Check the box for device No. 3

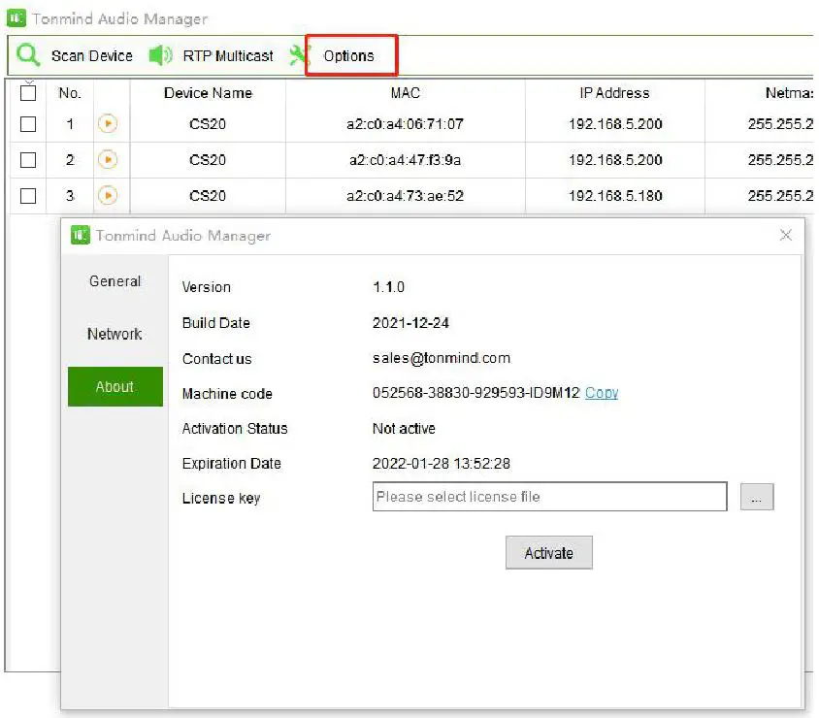(x=28, y=196)
